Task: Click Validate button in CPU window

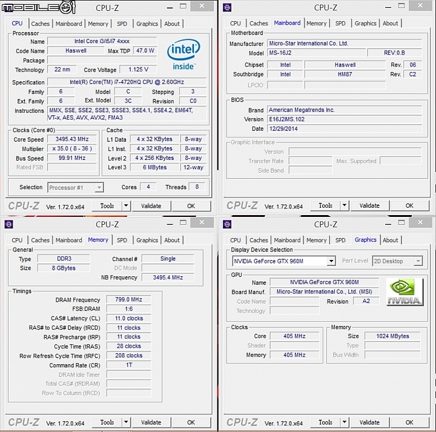Action: [151, 206]
